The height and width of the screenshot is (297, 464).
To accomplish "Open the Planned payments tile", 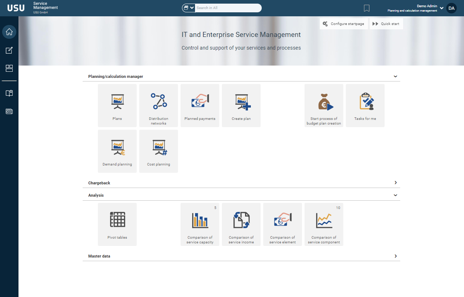I will 200,105.
